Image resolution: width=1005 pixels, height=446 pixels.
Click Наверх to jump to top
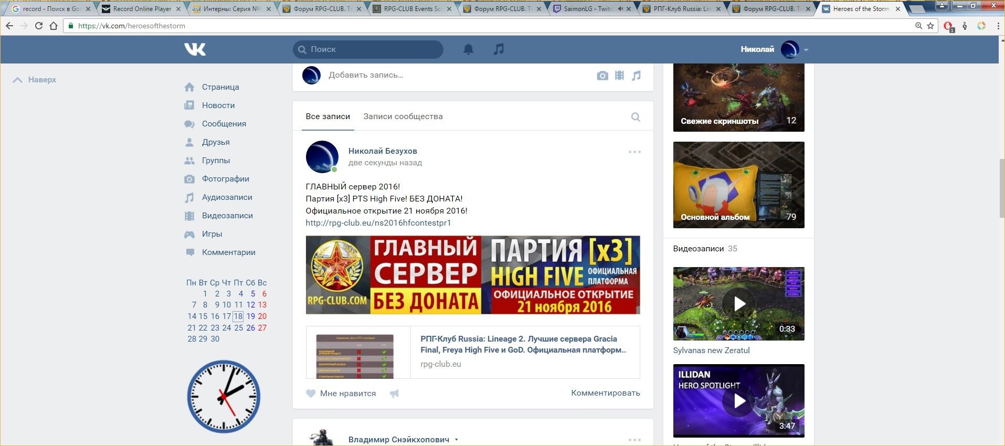35,80
